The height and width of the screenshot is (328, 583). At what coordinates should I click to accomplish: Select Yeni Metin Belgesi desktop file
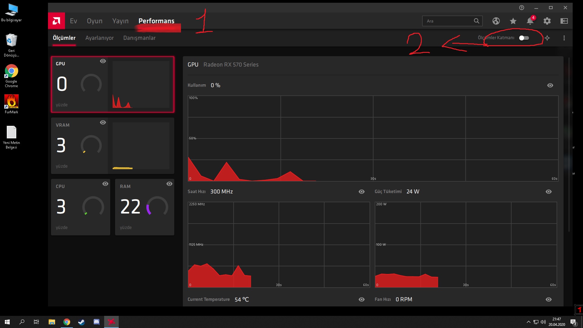(12, 137)
